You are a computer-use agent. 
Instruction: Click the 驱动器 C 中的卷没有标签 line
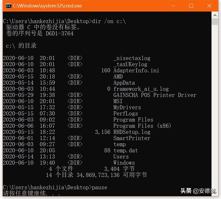coord(43,27)
